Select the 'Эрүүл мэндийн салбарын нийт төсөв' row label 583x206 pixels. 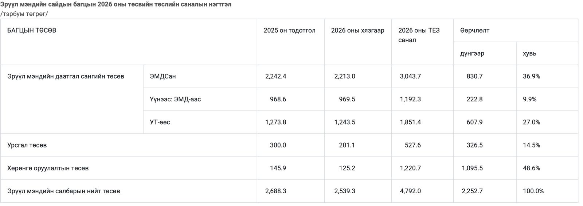coord(63,191)
